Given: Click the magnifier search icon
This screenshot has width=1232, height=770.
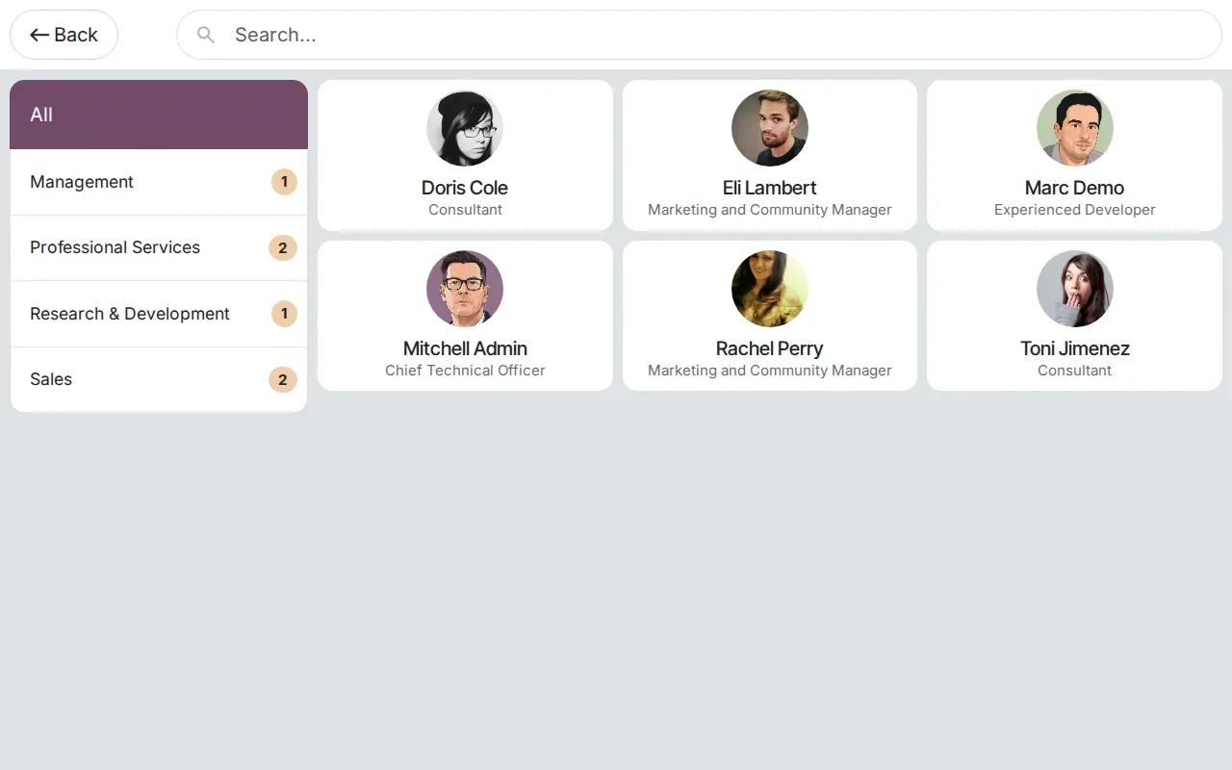Looking at the screenshot, I should point(205,35).
